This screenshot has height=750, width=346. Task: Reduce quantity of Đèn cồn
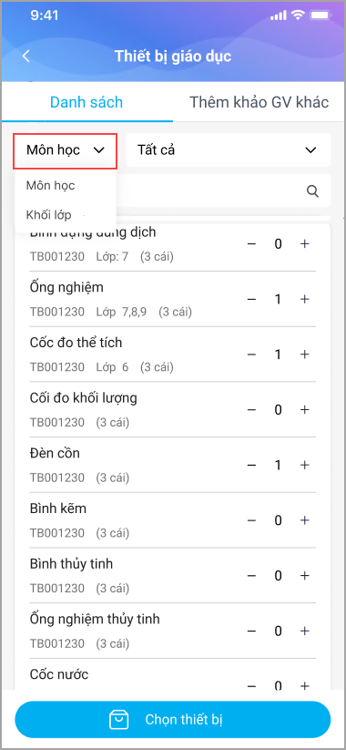(252, 465)
